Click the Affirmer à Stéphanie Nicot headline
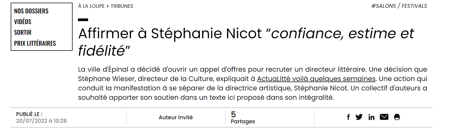This screenshot has width=462, height=131. coord(246,42)
